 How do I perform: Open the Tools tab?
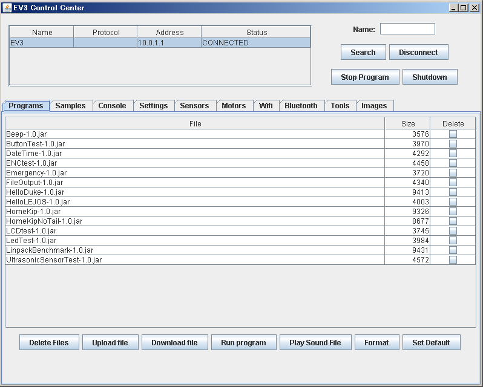coord(340,105)
